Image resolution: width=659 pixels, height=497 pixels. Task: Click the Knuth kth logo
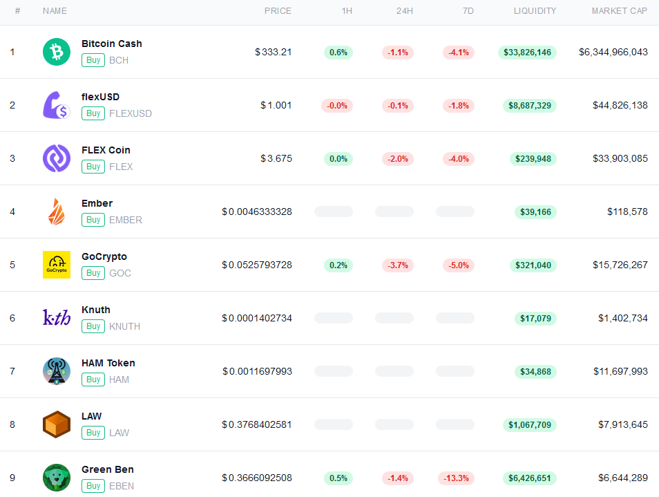(x=57, y=317)
